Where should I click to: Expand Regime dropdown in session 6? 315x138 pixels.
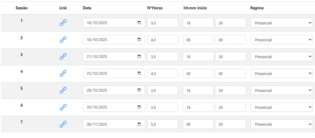pyautogui.click(x=281, y=107)
